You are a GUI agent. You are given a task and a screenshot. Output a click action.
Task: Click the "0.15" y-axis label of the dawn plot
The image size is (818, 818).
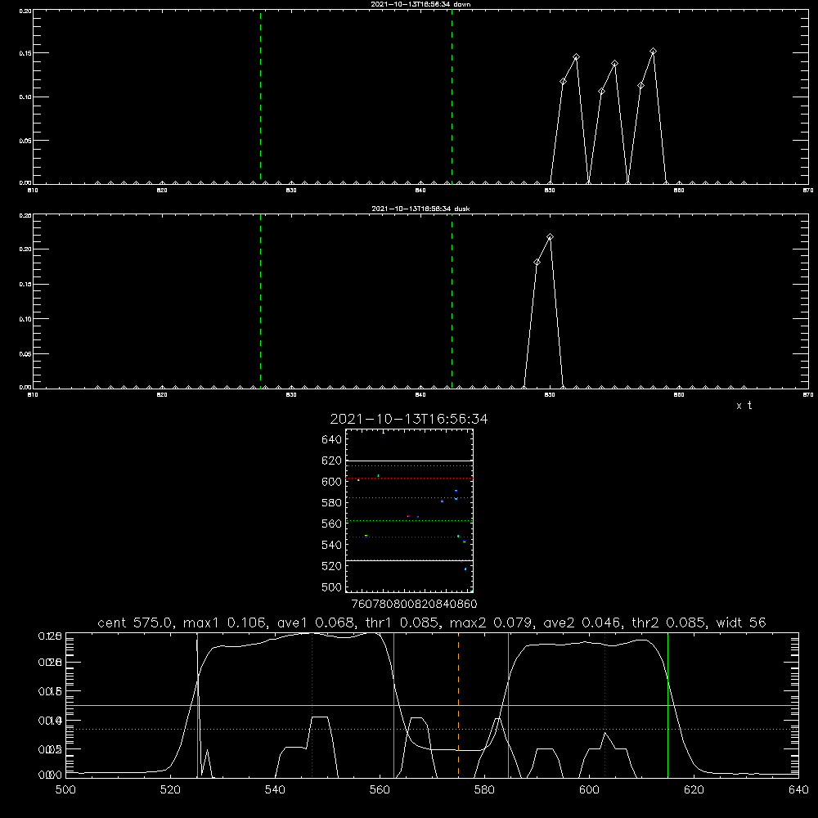[x=25, y=53]
